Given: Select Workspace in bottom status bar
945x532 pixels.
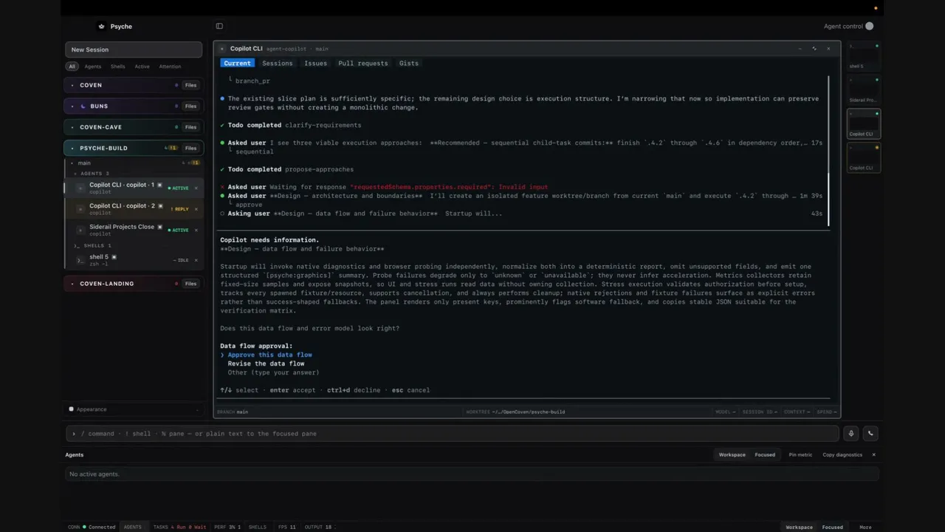Looking at the screenshot, I should tap(799, 528).
